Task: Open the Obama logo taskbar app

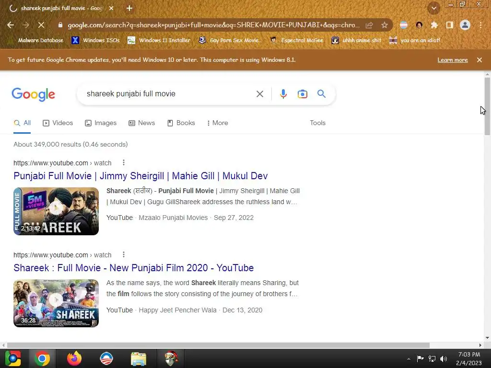Action: tap(106, 358)
